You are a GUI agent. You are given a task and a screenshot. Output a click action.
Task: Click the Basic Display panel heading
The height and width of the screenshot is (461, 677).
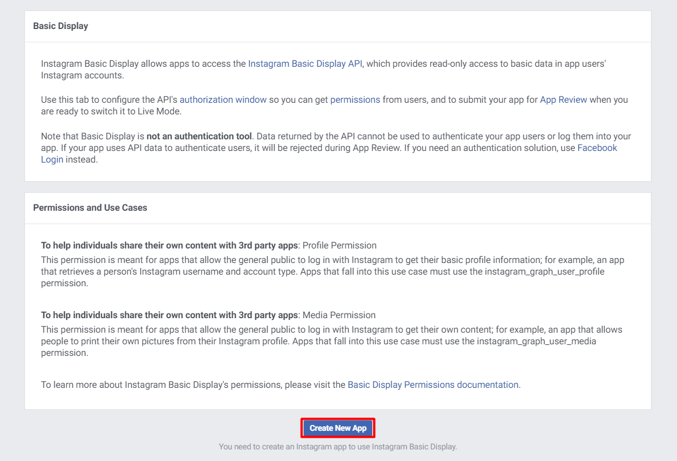pyautogui.click(x=60, y=26)
